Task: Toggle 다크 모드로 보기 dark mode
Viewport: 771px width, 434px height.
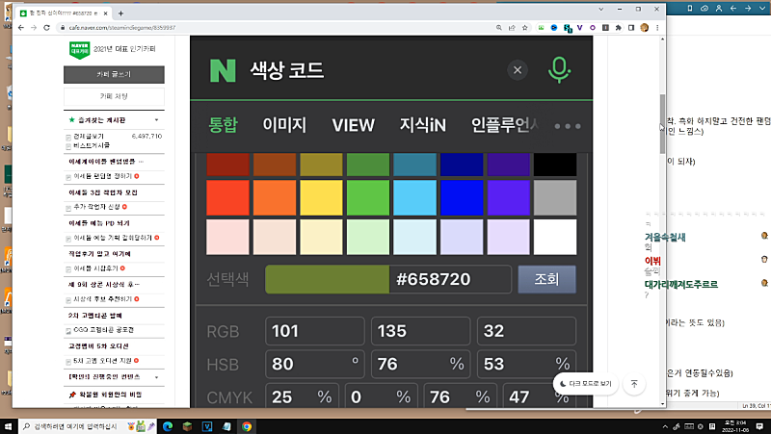Action: (585, 384)
